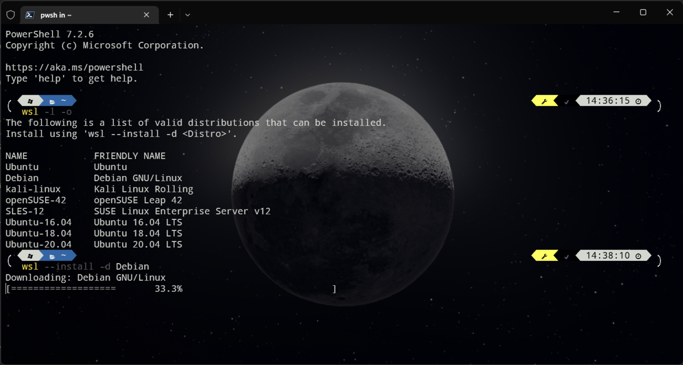Click the 'SLES-12' name entry
Image resolution: width=683 pixels, height=365 pixels.
click(25, 211)
